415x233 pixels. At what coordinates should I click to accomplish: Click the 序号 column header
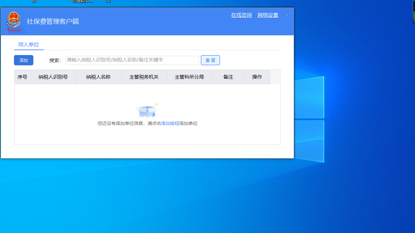tap(22, 77)
